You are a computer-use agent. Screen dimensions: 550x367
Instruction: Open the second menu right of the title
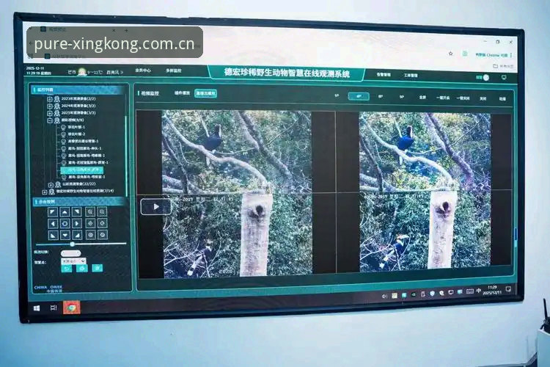[x=411, y=75]
